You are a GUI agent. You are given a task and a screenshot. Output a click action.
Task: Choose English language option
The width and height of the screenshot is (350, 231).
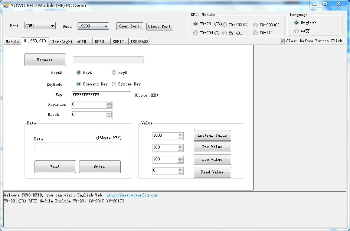[x=297, y=23]
